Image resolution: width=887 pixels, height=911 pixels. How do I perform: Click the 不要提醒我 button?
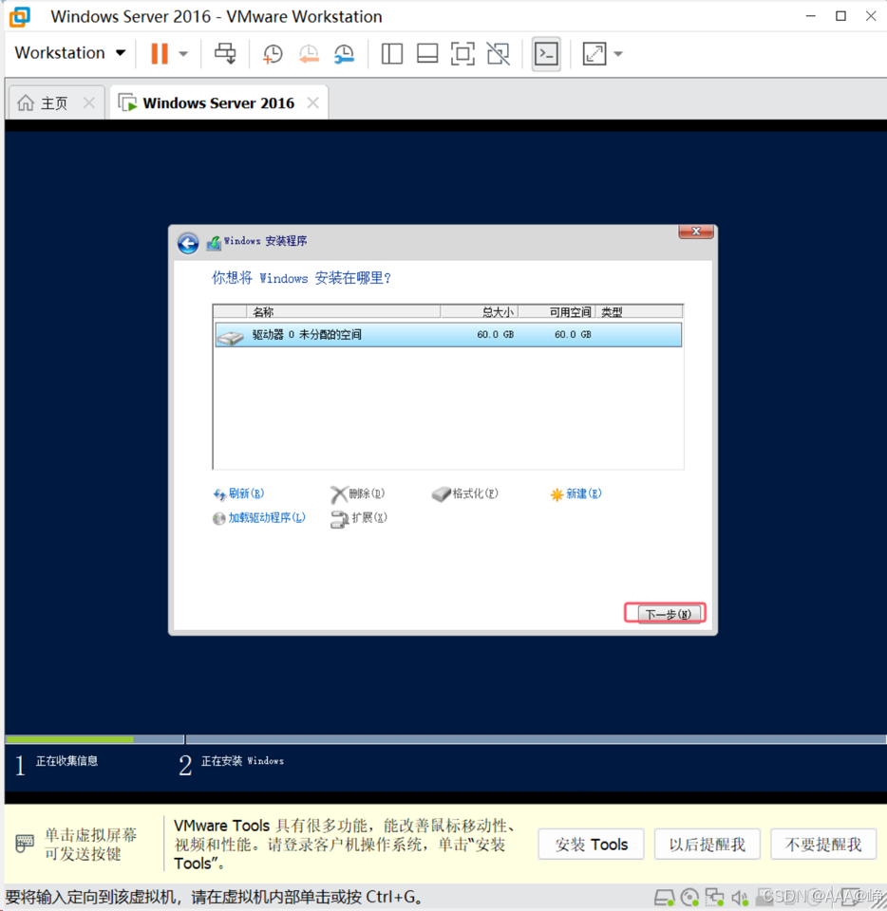(823, 845)
